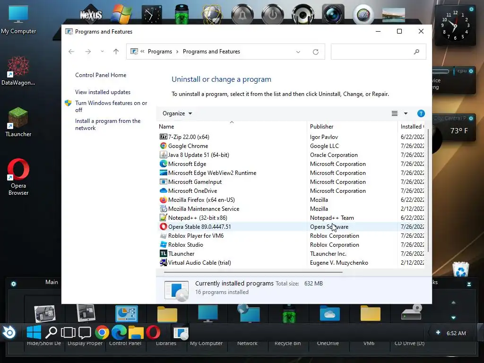Select the Microsoft GameInput icon
This screenshot has height=363, width=484.
click(x=163, y=181)
